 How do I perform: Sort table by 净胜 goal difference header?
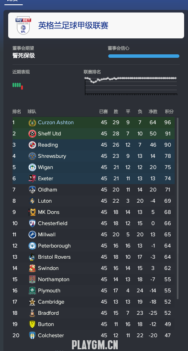tap(153, 112)
